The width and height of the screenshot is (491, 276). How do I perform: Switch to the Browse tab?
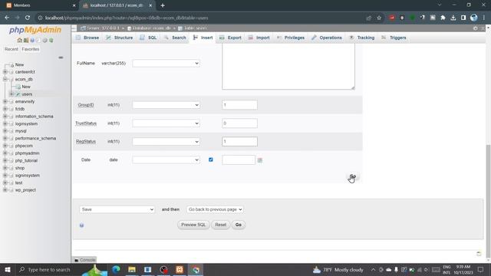coord(87,38)
